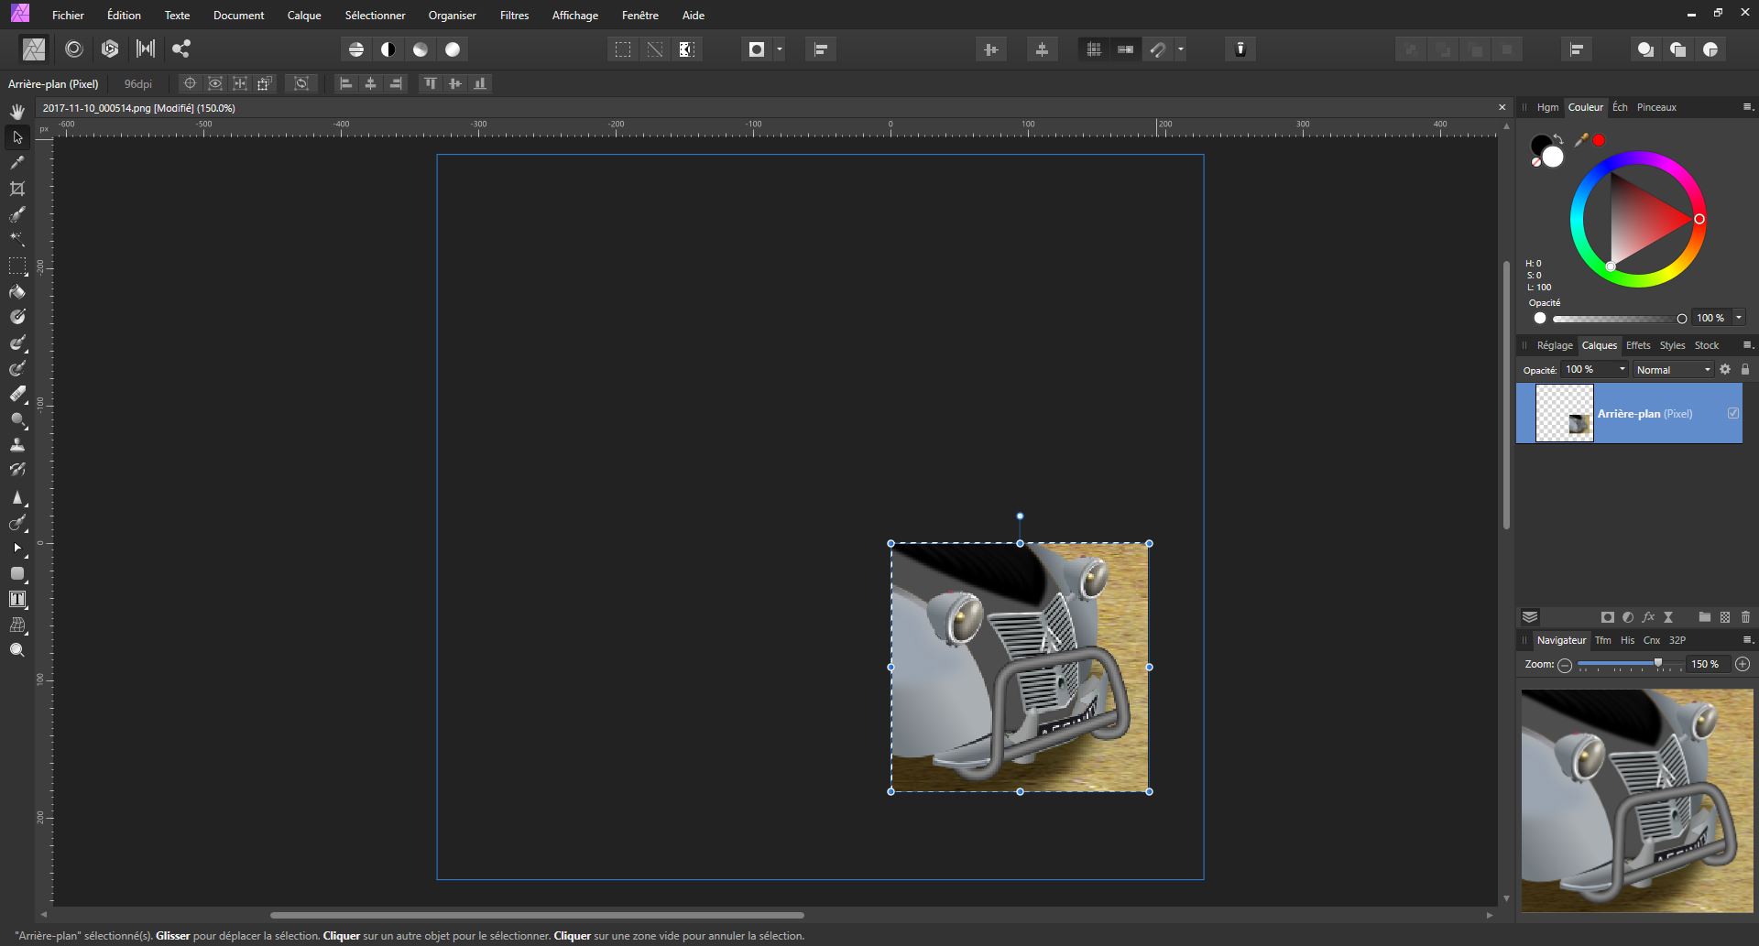Select the Crop tool in the left toolbar
The image size is (1759, 946).
17,189
